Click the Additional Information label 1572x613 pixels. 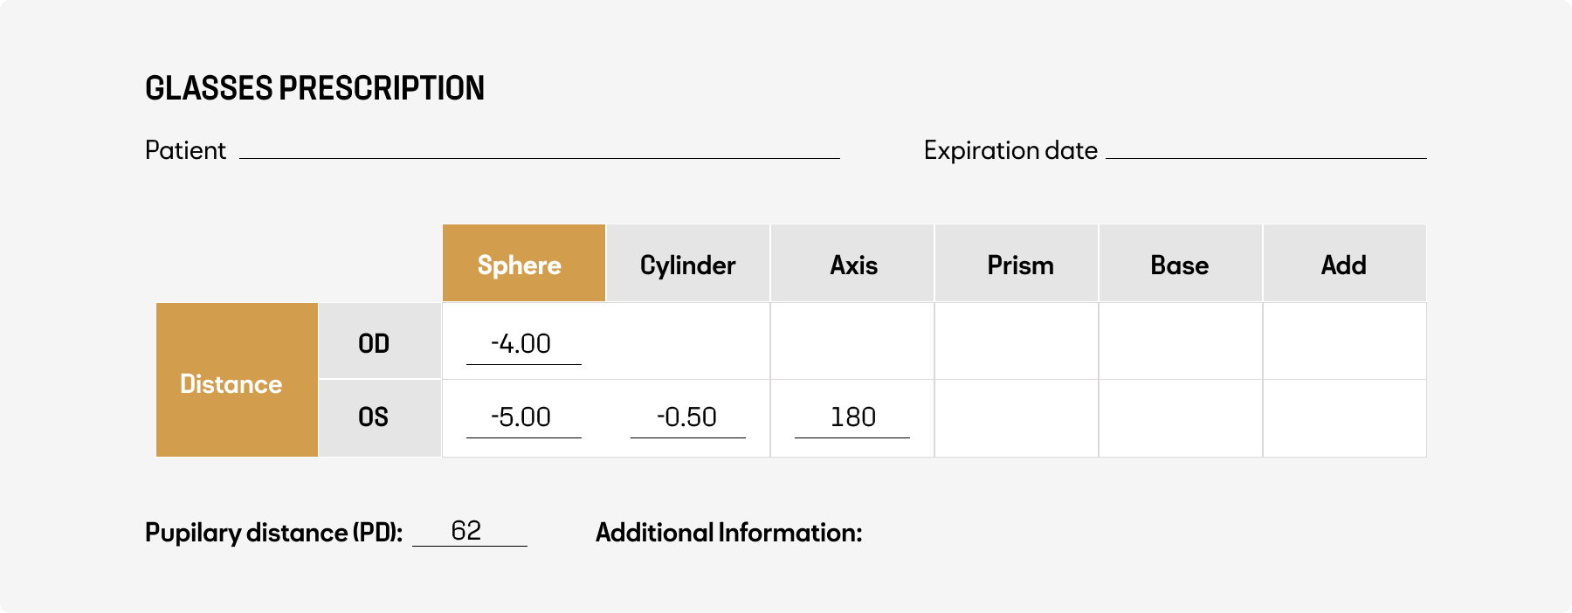click(x=728, y=533)
